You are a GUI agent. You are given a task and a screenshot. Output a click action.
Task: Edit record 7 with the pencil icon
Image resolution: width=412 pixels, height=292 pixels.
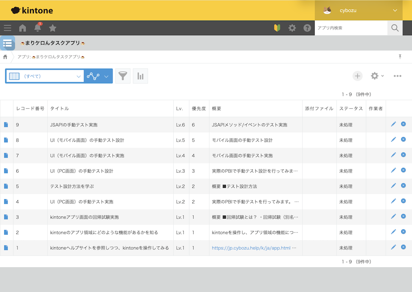(x=394, y=155)
